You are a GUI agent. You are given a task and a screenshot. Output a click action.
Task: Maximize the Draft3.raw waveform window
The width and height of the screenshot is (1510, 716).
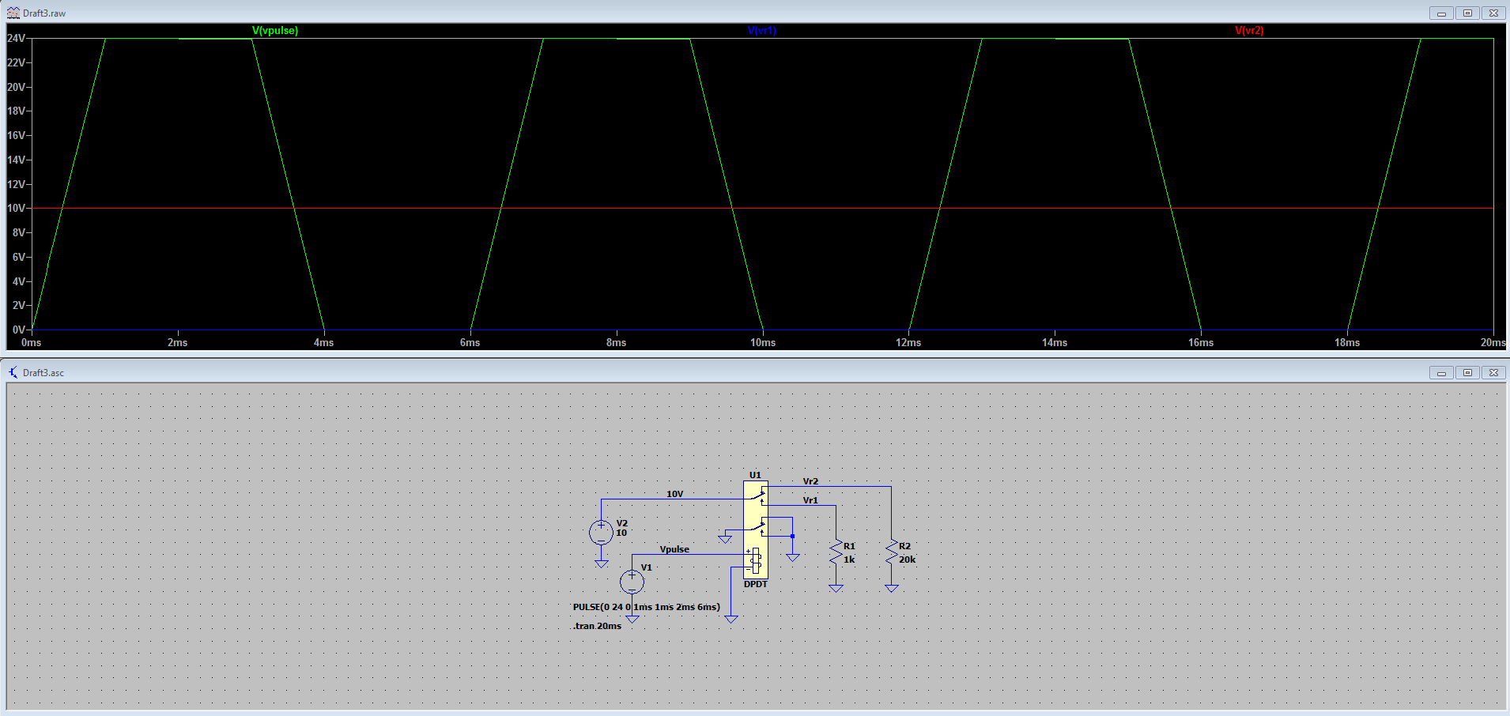point(1467,13)
